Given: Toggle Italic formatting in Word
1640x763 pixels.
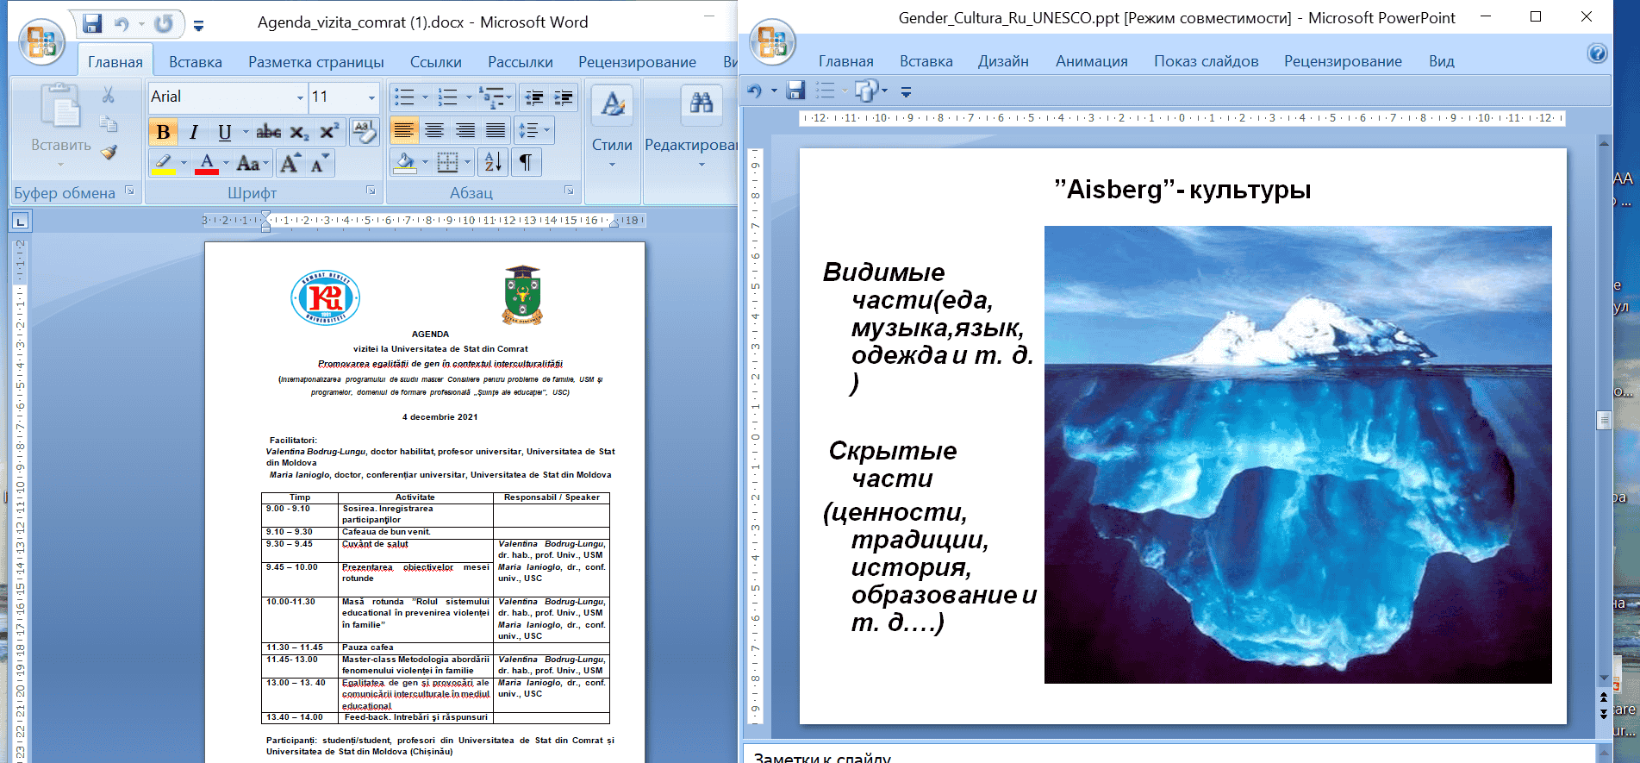Looking at the screenshot, I should click(194, 132).
